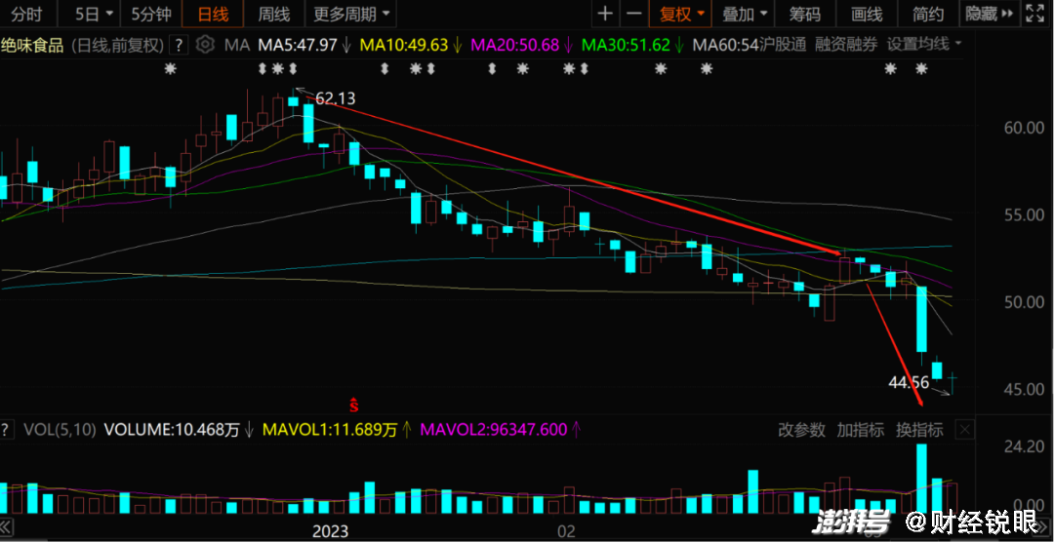1054x542 pixels.
Task: Enter fullscreen with the expand arrows icon
Action: tap(1034, 14)
